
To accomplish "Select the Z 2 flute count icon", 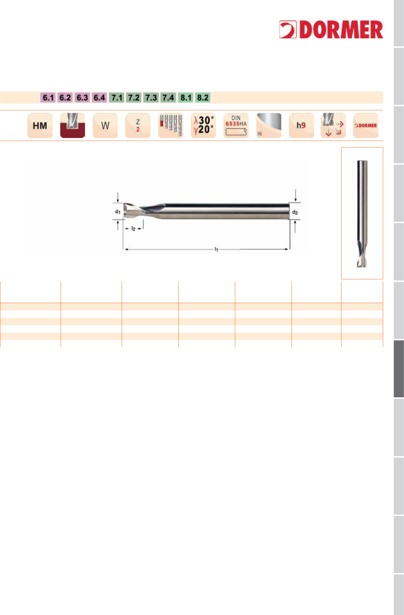I will [x=138, y=126].
